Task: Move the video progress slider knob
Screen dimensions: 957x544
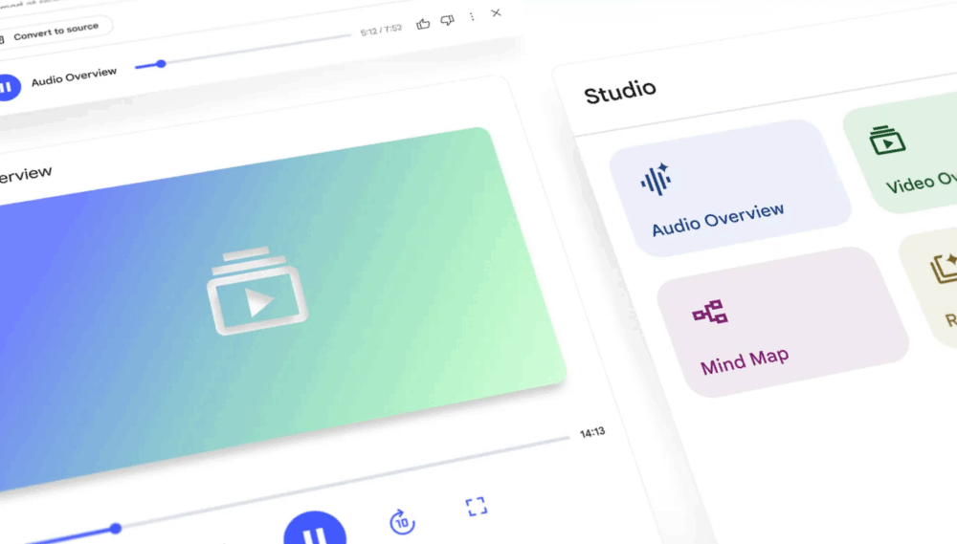Action: 116,528
